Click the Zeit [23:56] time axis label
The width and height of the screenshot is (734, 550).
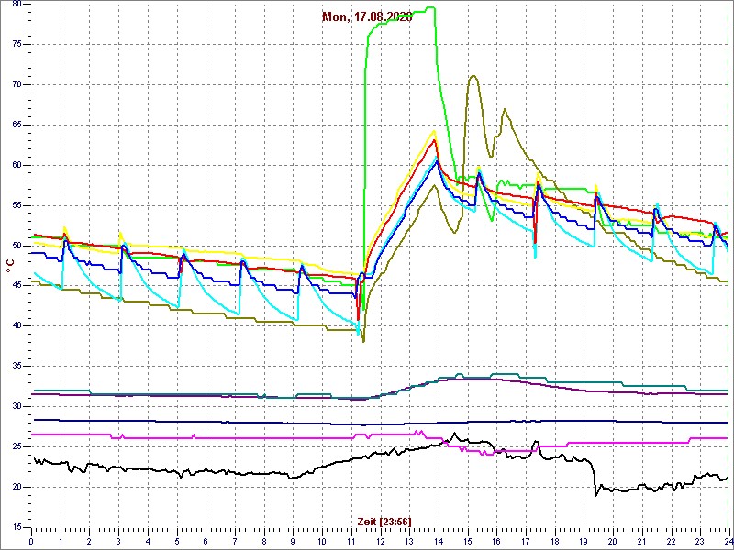[x=384, y=521]
